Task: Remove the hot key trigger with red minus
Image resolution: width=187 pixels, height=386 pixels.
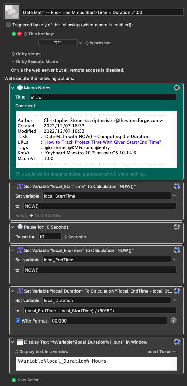Action: point(19,34)
